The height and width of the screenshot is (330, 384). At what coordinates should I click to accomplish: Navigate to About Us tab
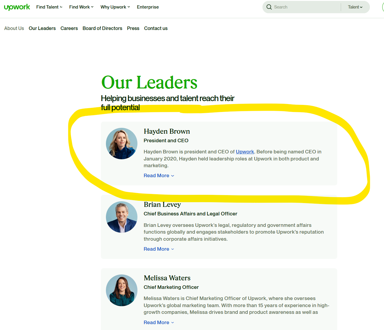14,28
